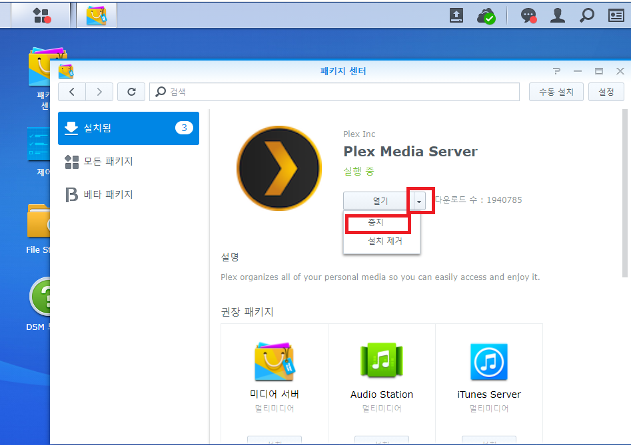Switch to 베타 패키지 sidebar tab
The image size is (631, 445).
129,194
